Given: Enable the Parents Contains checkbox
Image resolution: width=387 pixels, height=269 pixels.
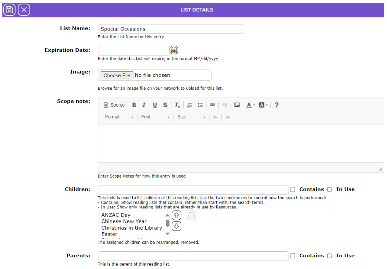Looking at the screenshot, I should coord(293,256).
